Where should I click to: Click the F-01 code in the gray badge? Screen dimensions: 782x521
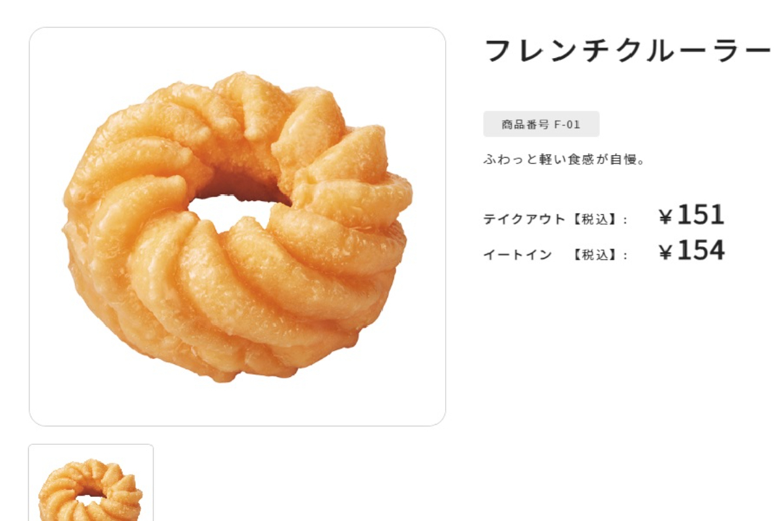pos(567,124)
